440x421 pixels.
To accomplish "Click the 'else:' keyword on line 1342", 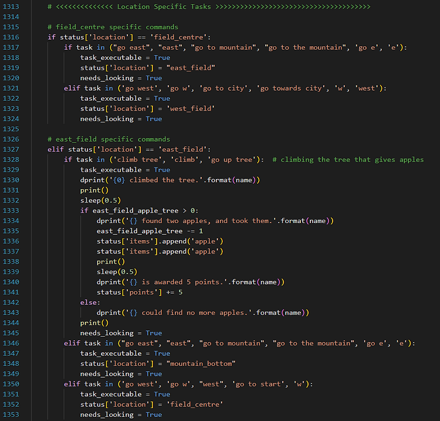I will [x=90, y=302].
